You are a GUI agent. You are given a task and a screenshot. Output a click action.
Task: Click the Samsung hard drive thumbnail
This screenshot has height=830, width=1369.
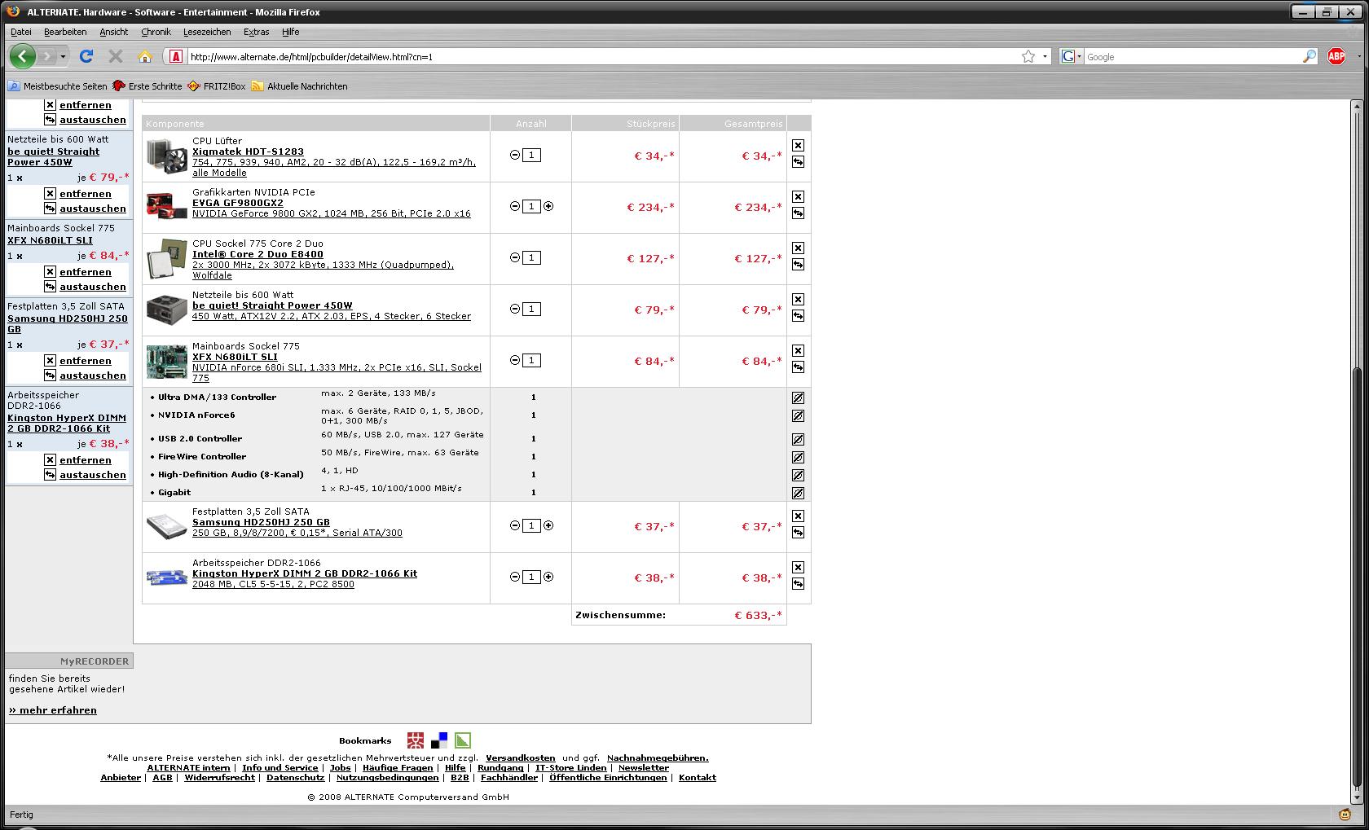tap(167, 527)
